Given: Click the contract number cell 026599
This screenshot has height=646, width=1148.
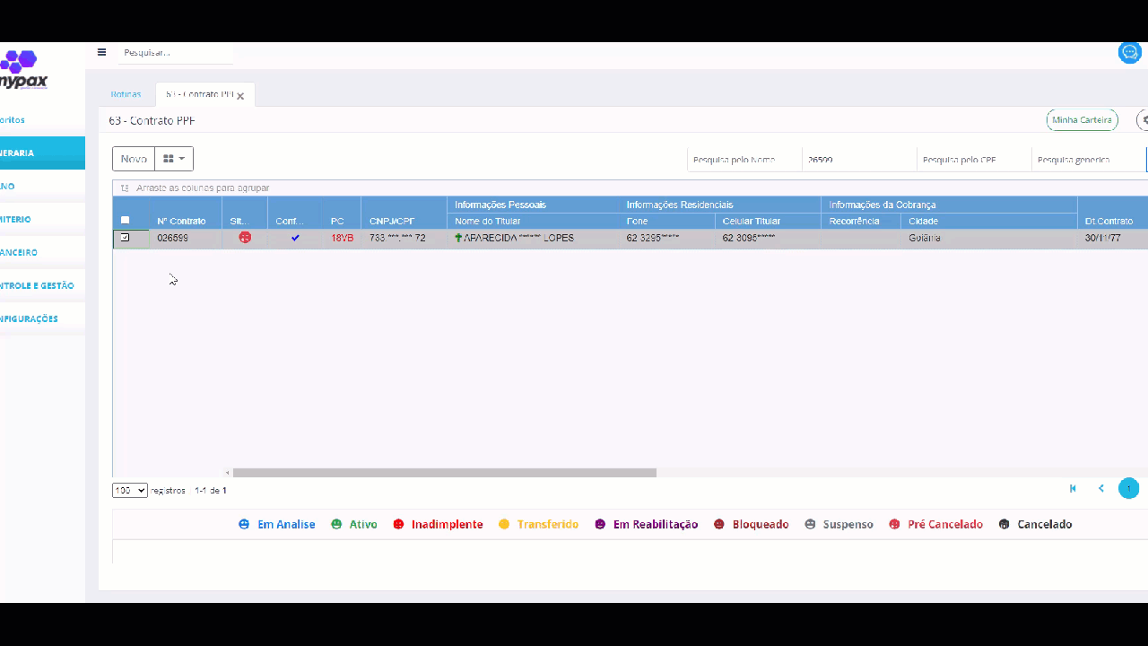Looking at the screenshot, I should [x=186, y=239].
